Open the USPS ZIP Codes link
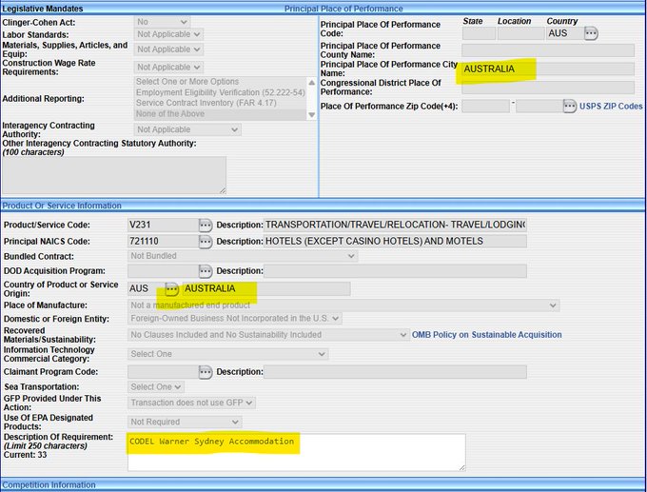This screenshot has height=492, width=647. (611, 107)
